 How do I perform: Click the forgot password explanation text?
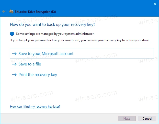click(80, 40)
